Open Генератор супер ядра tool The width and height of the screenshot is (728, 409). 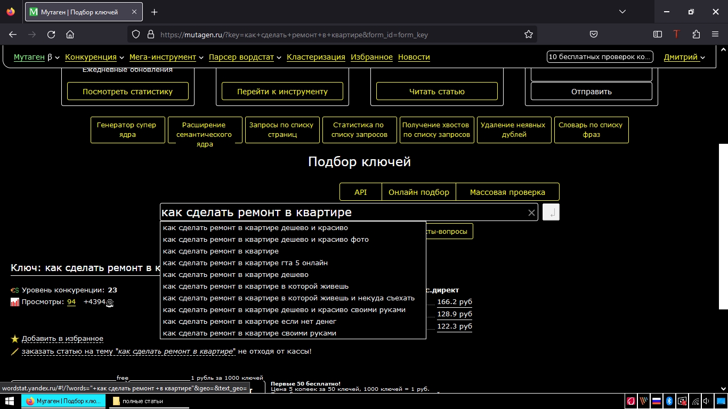coord(128,130)
